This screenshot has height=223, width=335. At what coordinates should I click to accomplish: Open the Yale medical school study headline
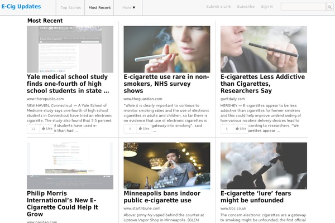pyautogui.click(x=68, y=84)
